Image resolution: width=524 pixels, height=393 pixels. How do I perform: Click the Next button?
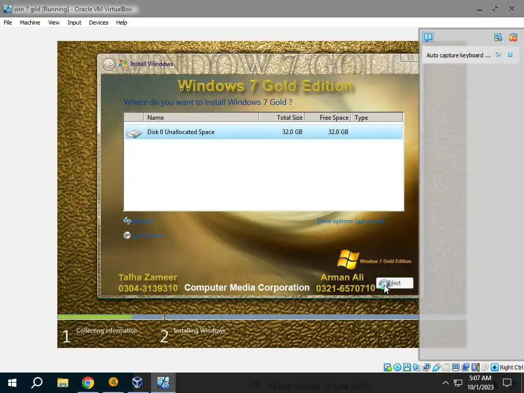(395, 283)
